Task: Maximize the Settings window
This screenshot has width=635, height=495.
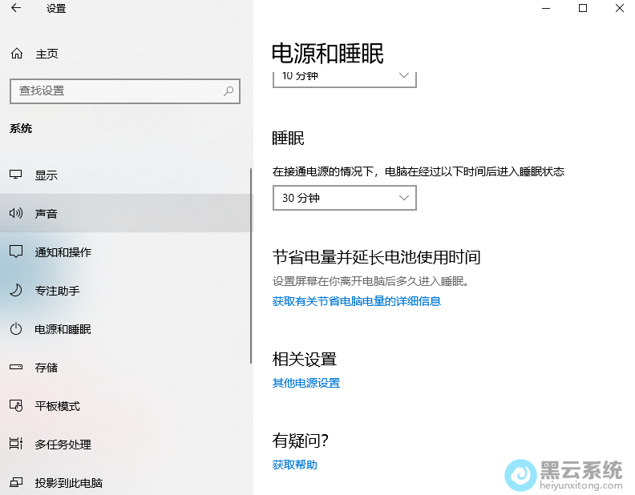Action: 583,9
